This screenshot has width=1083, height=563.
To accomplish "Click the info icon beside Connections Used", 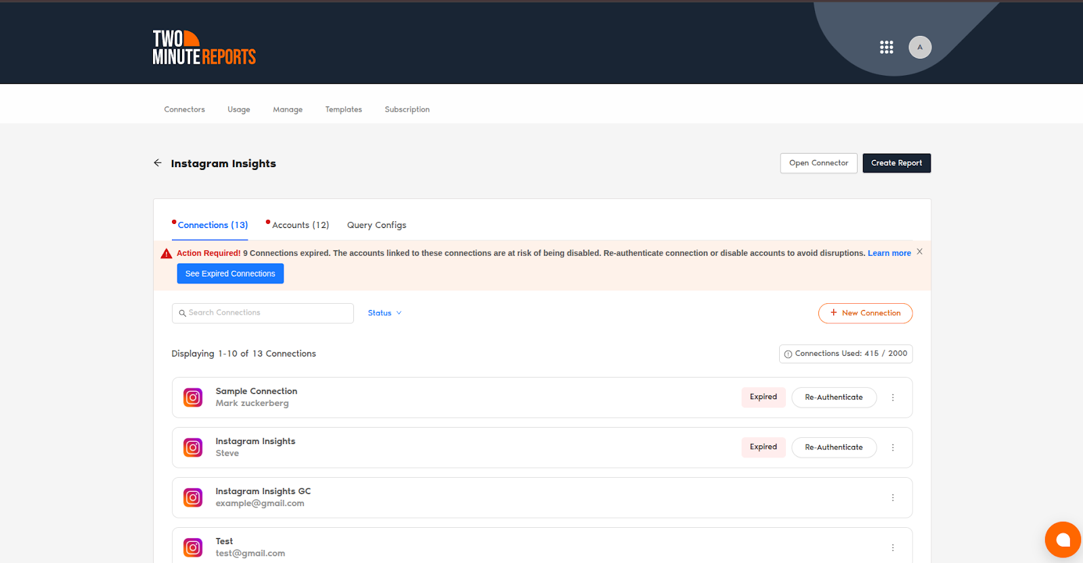I will 788,354.
